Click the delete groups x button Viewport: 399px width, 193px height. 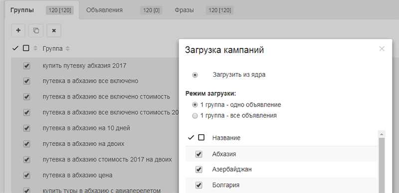coord(54,30)
